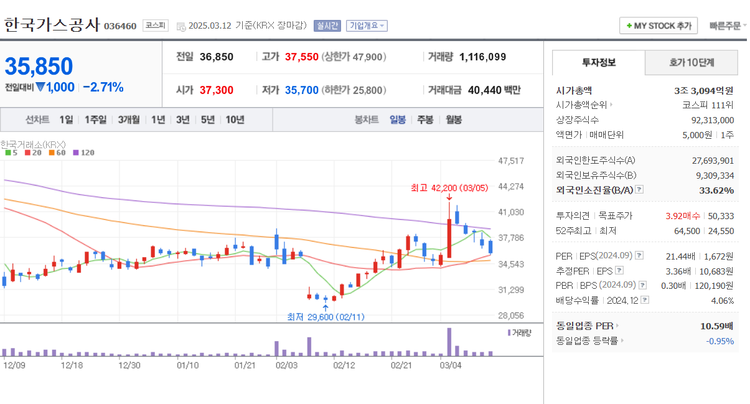Open the help icon beside PER EPS(2024.09)
Screen dimensions: 750x404
pyautogui.click(x=639, y=256)
